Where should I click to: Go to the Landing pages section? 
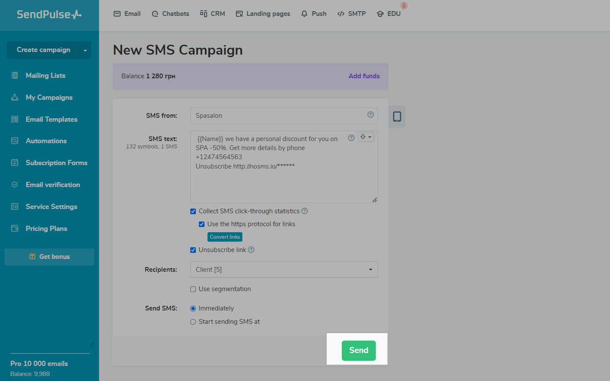pos(263,14)
